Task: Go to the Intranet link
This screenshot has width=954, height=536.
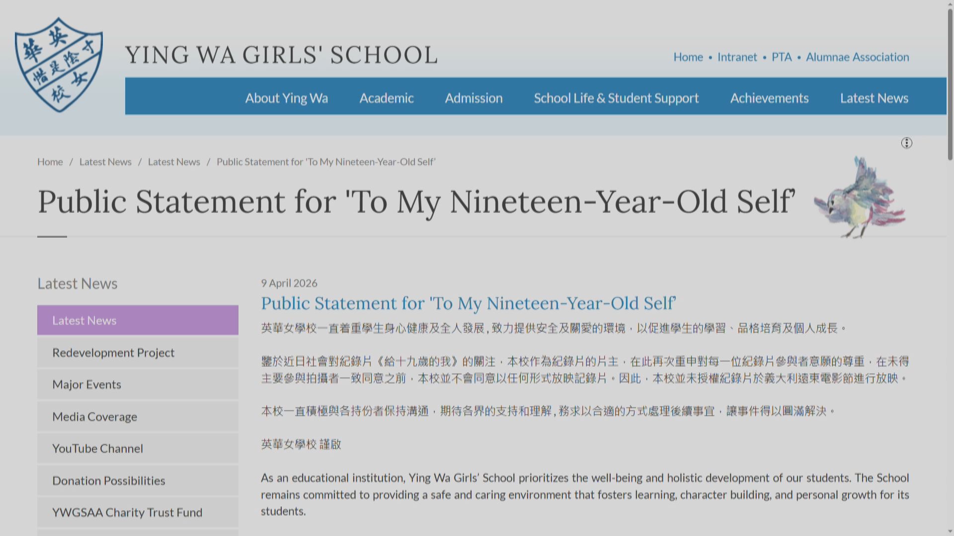Action: point(737,57)
